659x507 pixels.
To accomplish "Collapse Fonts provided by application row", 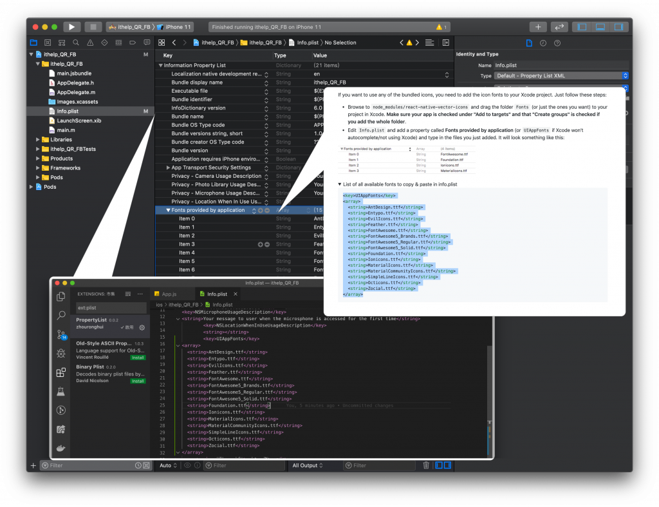I will click(168, 210).
